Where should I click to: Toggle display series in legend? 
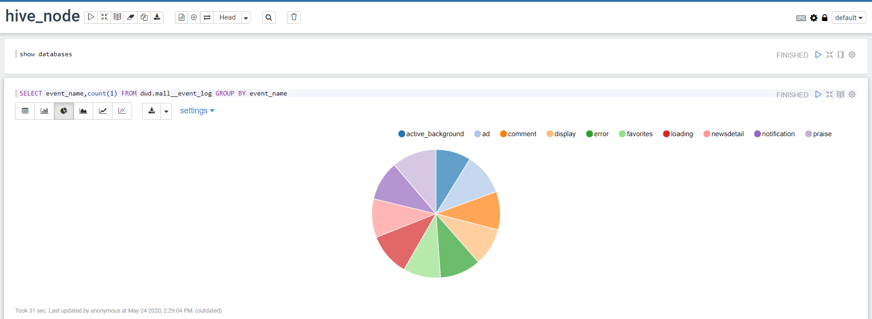click(x=561, y=134)
